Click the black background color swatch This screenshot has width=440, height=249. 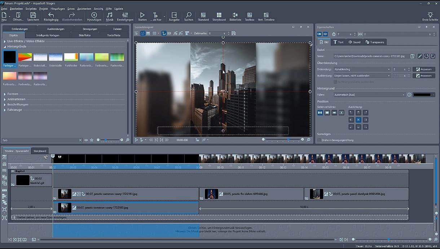[422, 95]
